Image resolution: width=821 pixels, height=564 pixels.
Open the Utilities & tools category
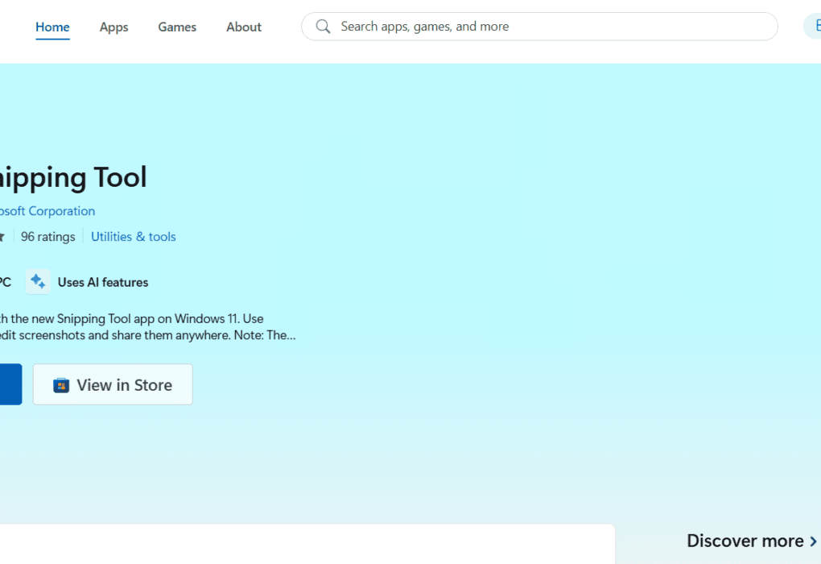click(133, 237)
